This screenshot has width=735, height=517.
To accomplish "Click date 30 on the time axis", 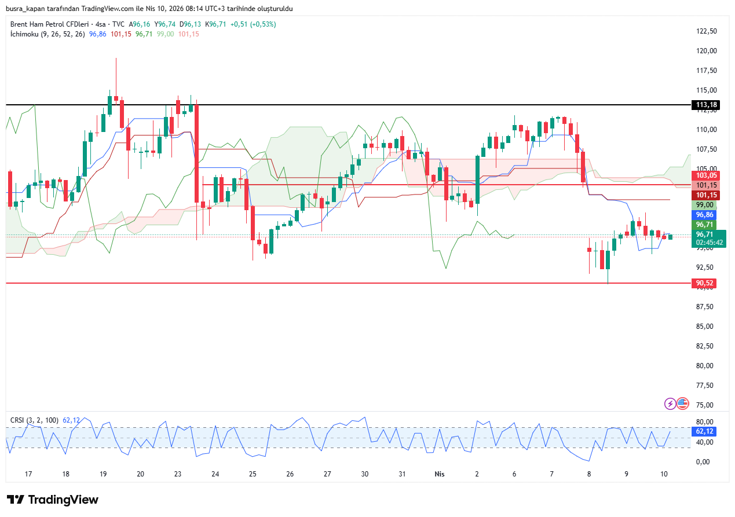I will (x=365, y=474).
